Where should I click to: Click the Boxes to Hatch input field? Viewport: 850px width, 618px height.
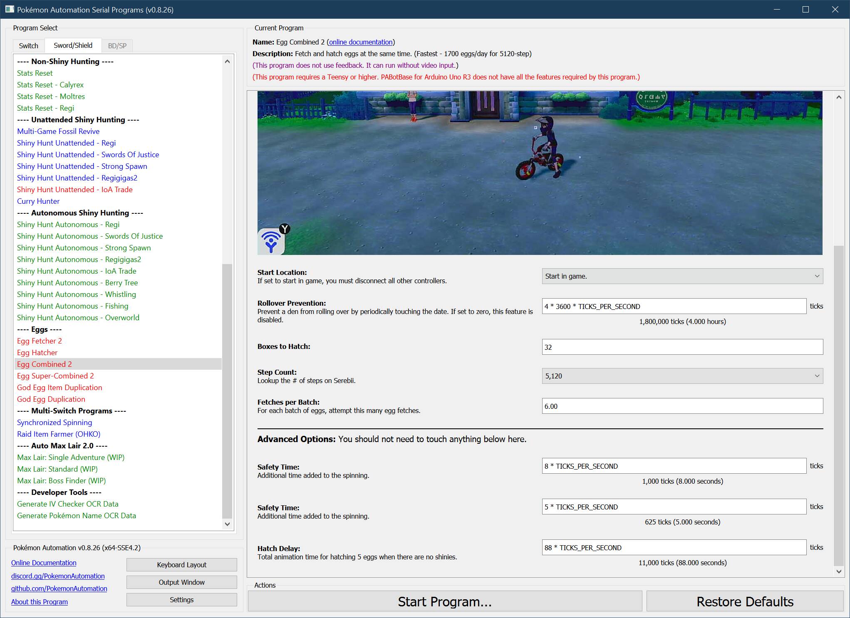[x=682, y=347]
